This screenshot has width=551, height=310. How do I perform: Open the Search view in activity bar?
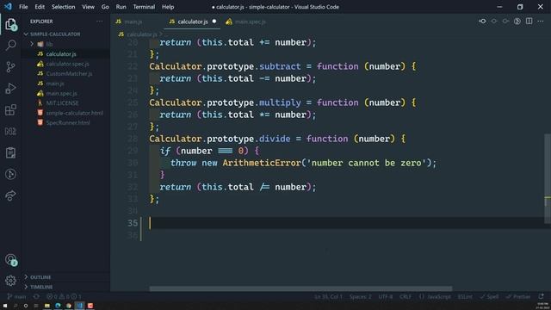(10, 45)
